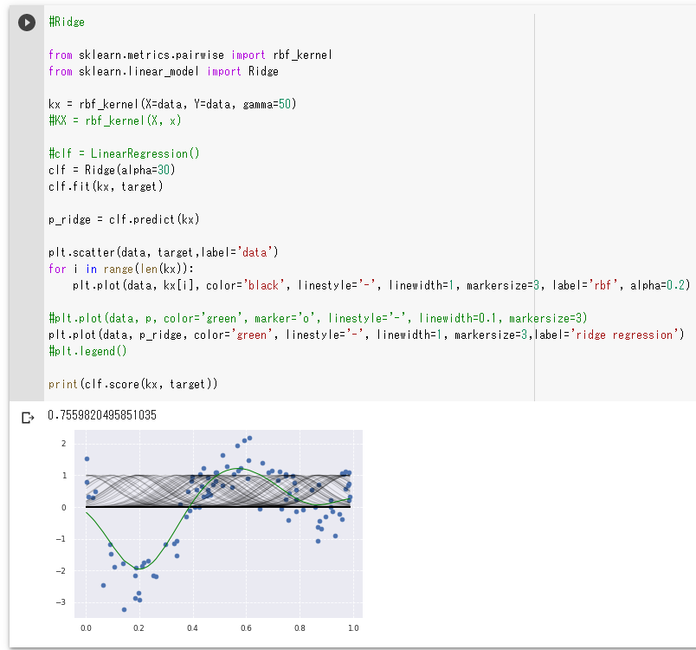Click the output toggle icon beside the score
Image resolution: width=696 pixels, height=650 pixels.
(x=28, y=418)
